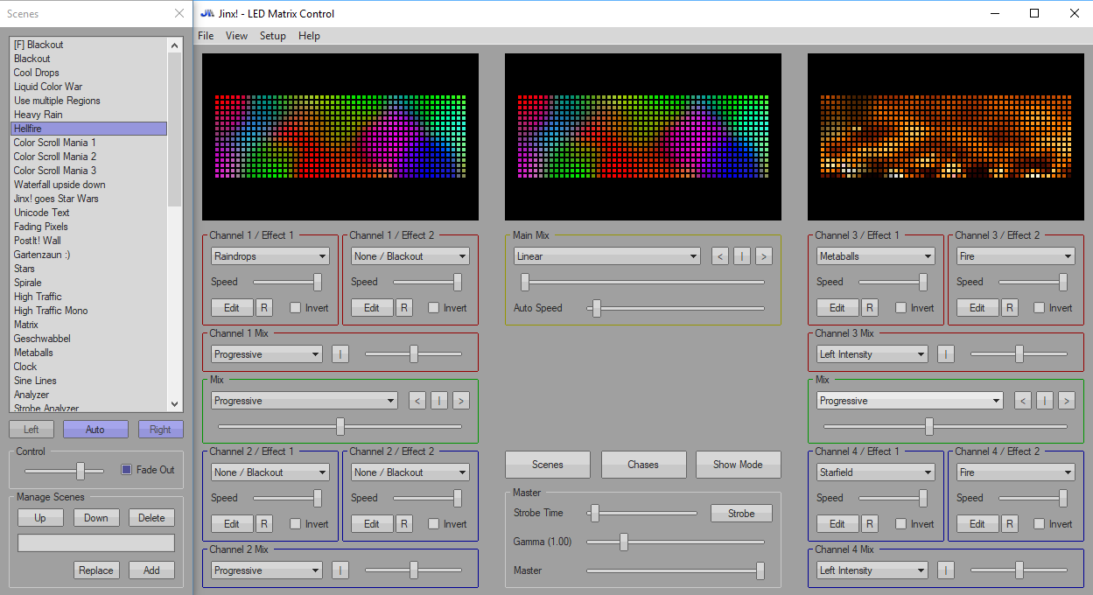Click the Replace scene button
This screenshot has width=1093, height=595.
pyautogui.click(x=96, y=570)
